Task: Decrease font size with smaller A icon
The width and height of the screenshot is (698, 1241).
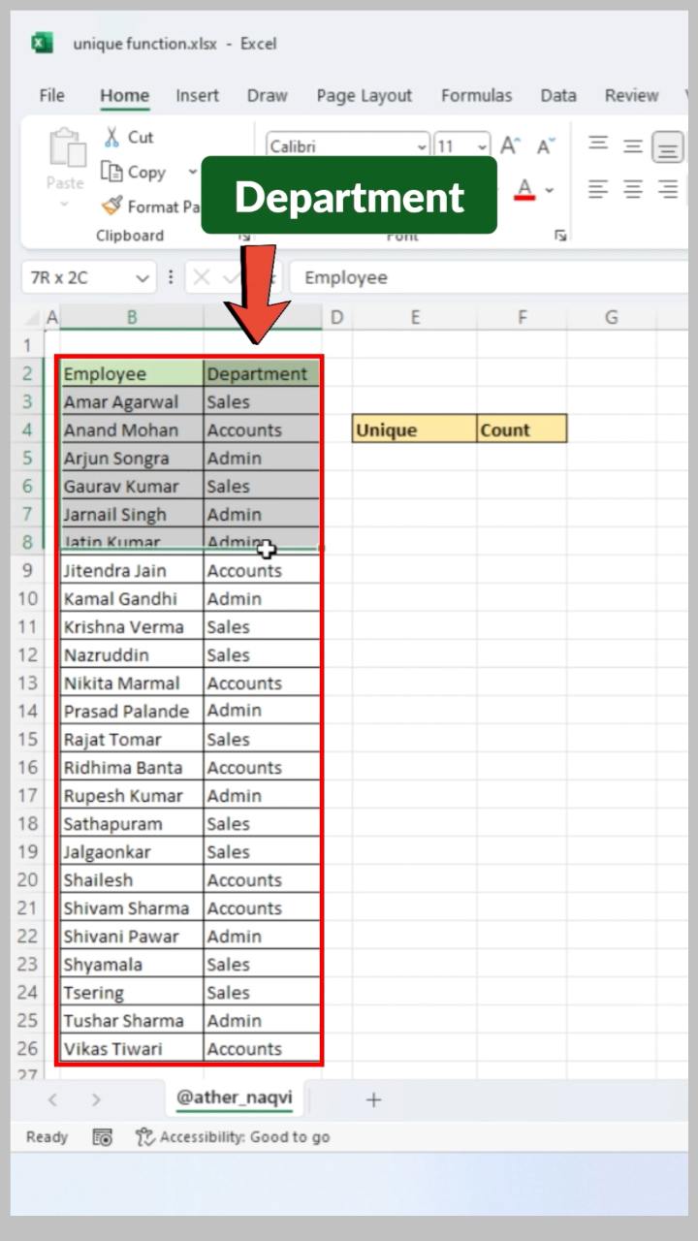Action: click(546, 146)
